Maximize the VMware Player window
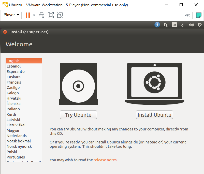Viewport: 204px width, 174px height. (181, 5)
